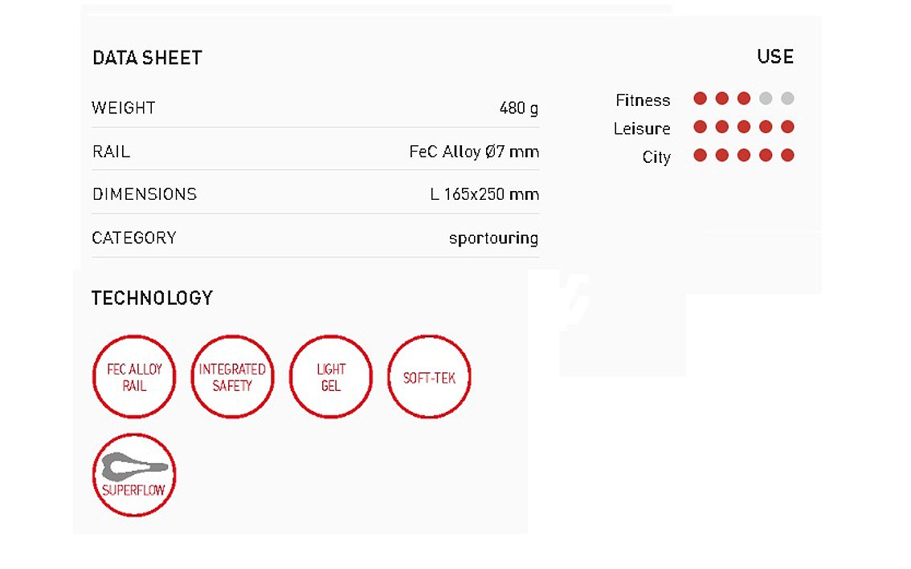The height and width of the screenshot is (569, 911).
Task: Click the last gray Fitness rating dot
Action: [x=787, y=99]
